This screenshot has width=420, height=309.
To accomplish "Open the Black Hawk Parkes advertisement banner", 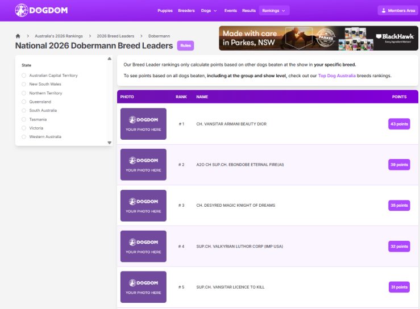I will pyautogui.click(x=318, y=38).
